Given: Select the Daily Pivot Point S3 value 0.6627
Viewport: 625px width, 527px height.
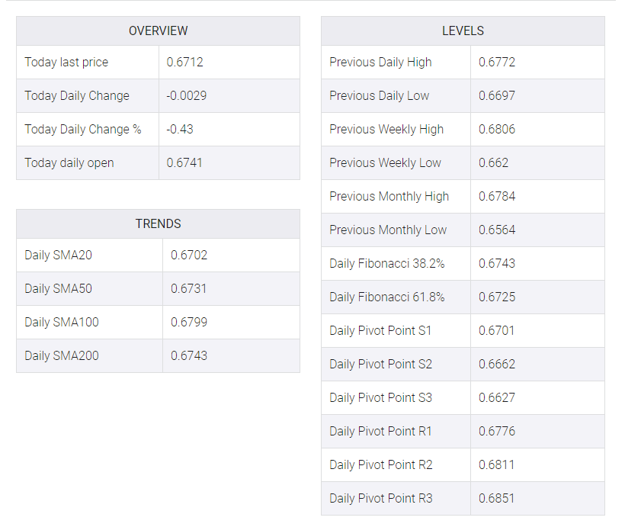Looking at the screenshot, I should 497,397.
